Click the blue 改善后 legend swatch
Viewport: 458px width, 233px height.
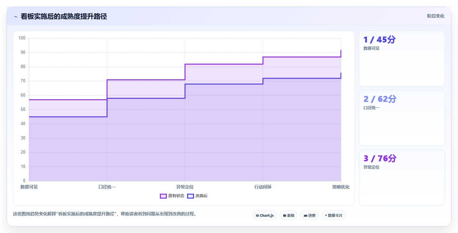click(x=190, y=196)
